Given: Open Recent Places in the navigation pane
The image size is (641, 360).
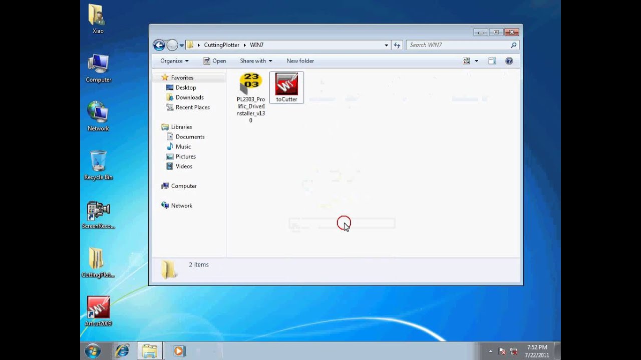Looking at the screenshot, I should (193, 107).
